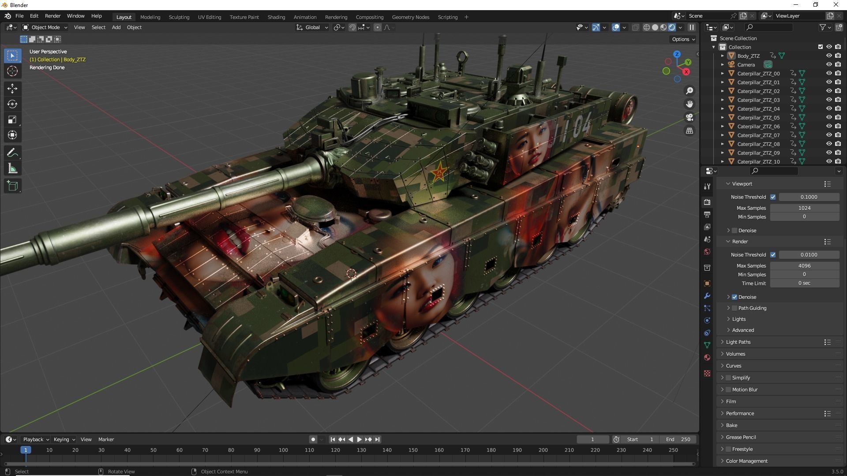The image size is (847, 476).
Task: Activate the Transform tool
Action: pyautogui.click(x=12, y=135)
